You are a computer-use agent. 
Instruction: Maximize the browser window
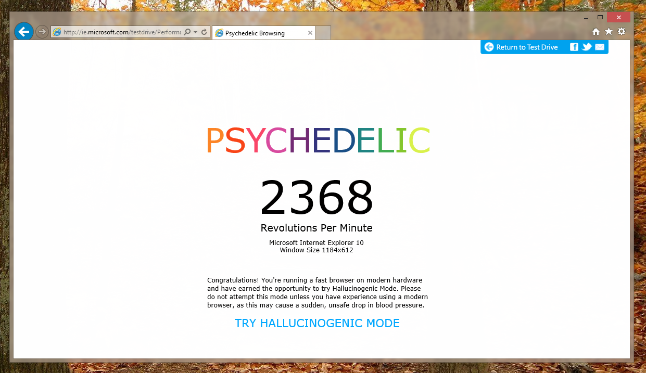point(600,18)
